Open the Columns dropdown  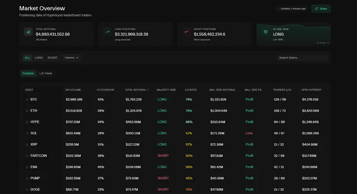click(71, 58)
